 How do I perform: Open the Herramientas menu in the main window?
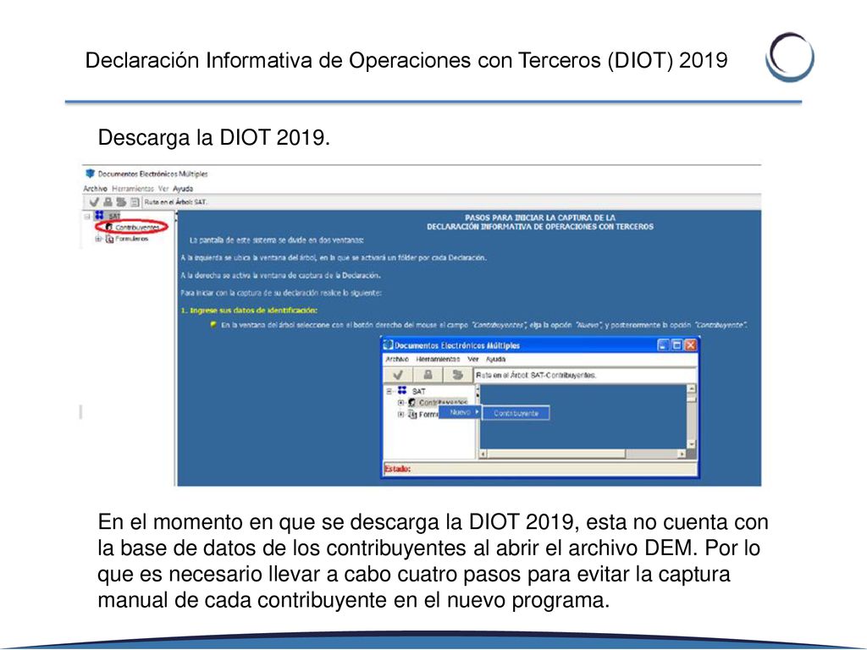[x=133, y=189]
